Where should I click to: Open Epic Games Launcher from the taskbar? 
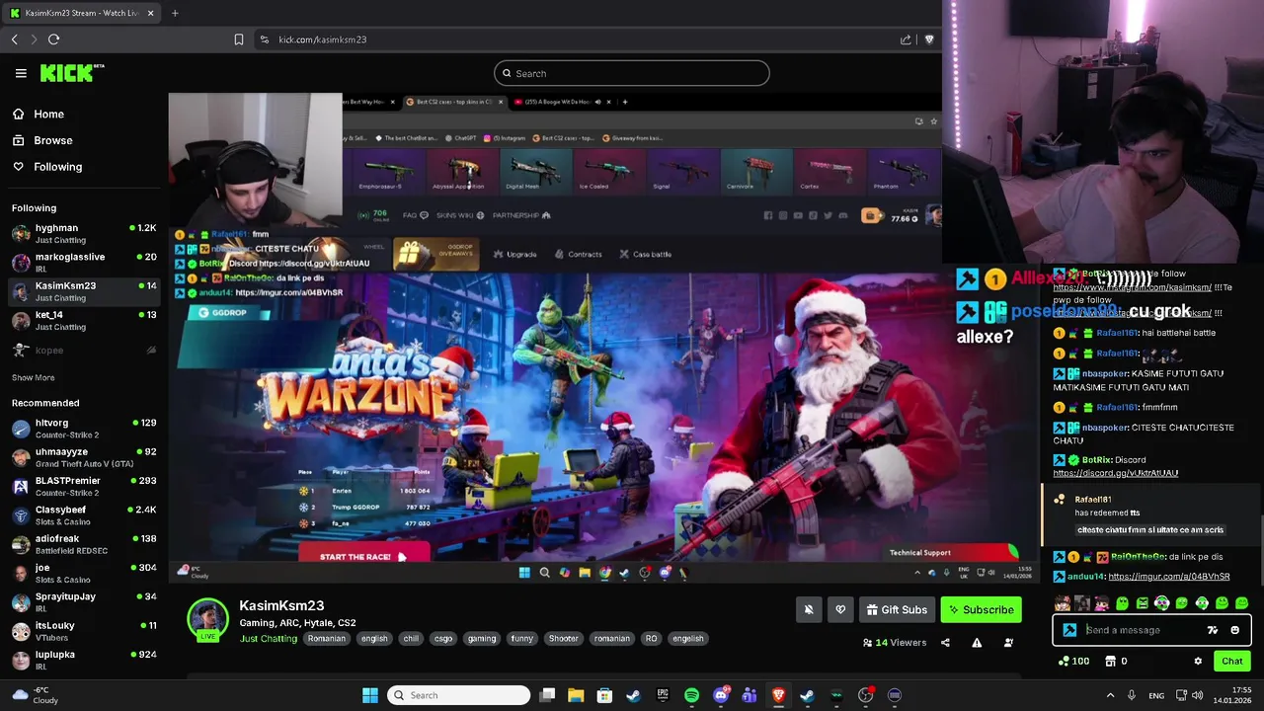coord(663,695)
